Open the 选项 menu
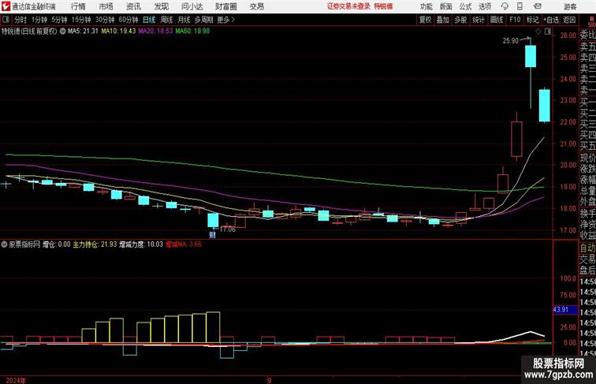 pos(485,6)
